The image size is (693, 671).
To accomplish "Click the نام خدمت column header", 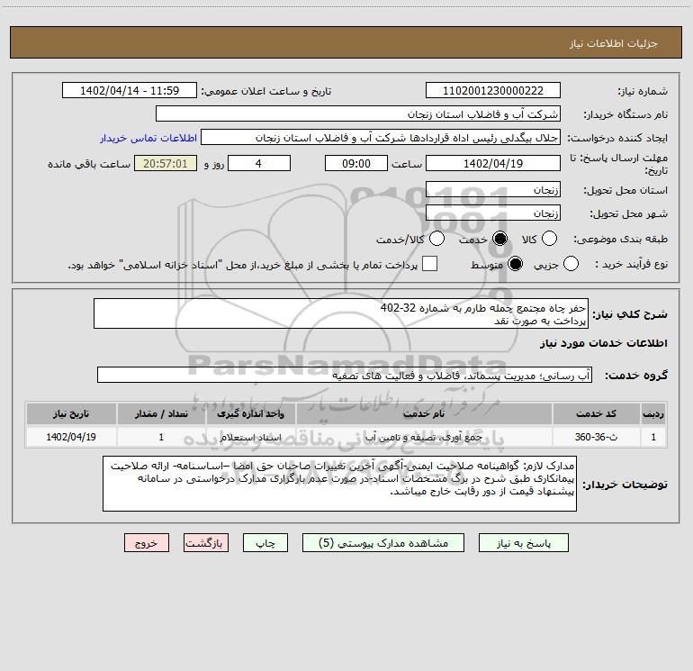I will point(424,414).
